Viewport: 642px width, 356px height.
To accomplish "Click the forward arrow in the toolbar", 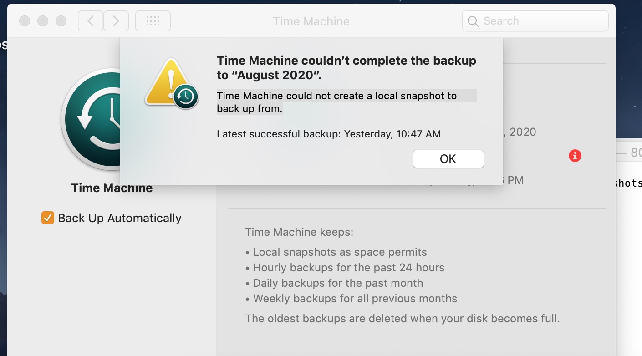I will point(116,21).
